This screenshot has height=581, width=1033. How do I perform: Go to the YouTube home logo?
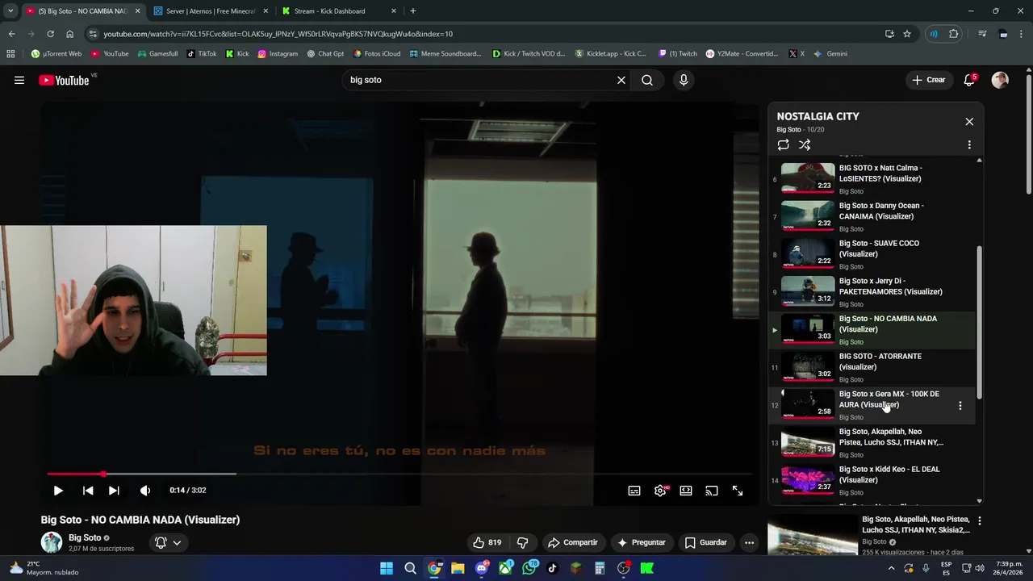[64, 80]
